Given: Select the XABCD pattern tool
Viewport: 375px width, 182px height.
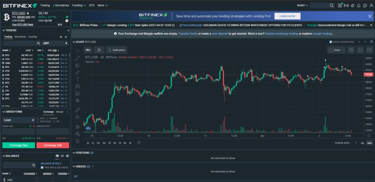Looking at the screenshot, I should pyautogui.click(x=78, y=86).
